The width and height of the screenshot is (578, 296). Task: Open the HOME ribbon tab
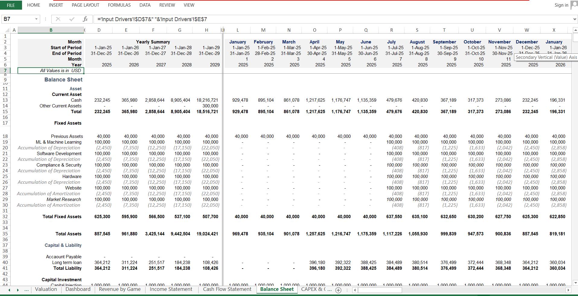34,5
